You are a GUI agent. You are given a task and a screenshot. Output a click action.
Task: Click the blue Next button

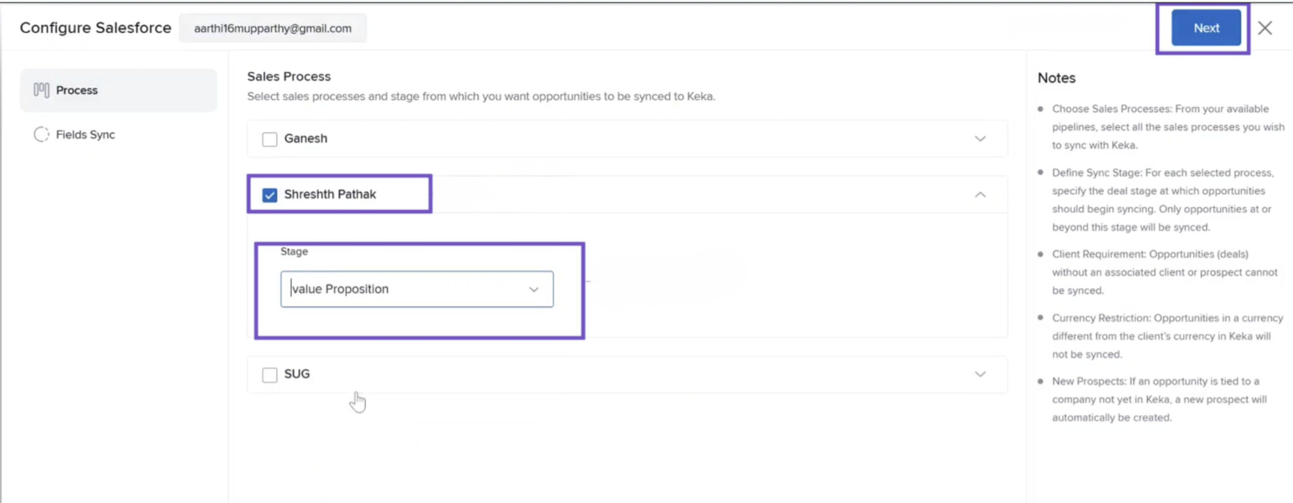tap(1205, 28)
